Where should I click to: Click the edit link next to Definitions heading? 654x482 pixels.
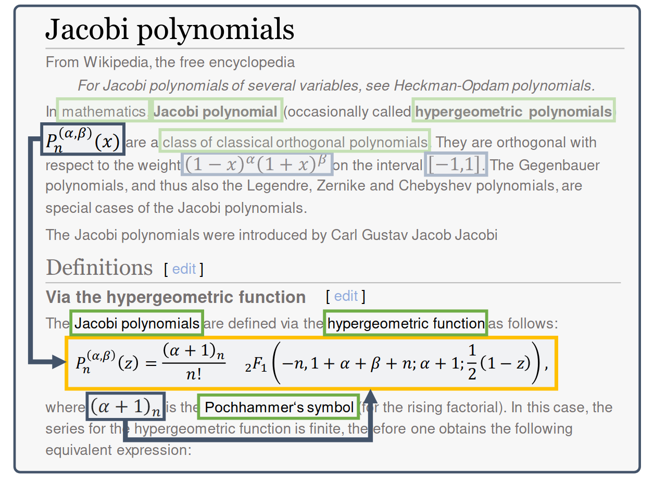coord(183,269)
